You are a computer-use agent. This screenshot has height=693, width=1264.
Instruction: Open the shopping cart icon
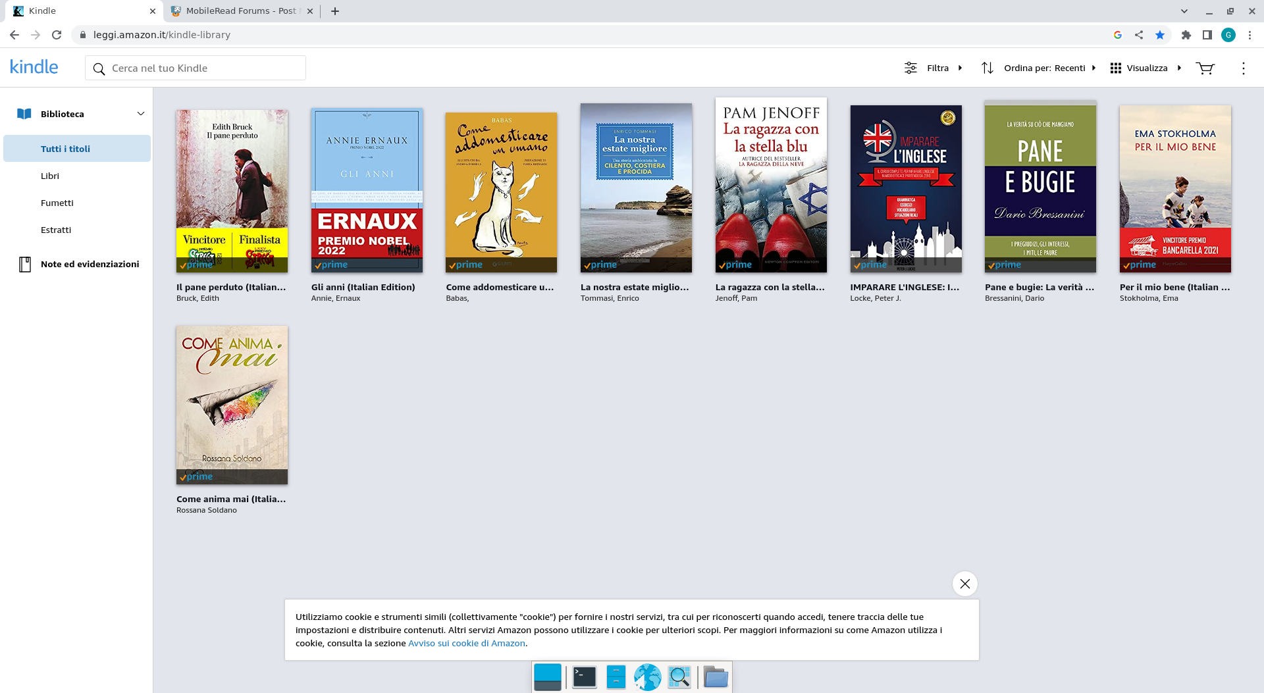pyautogui.click(x=1205, y=68)
